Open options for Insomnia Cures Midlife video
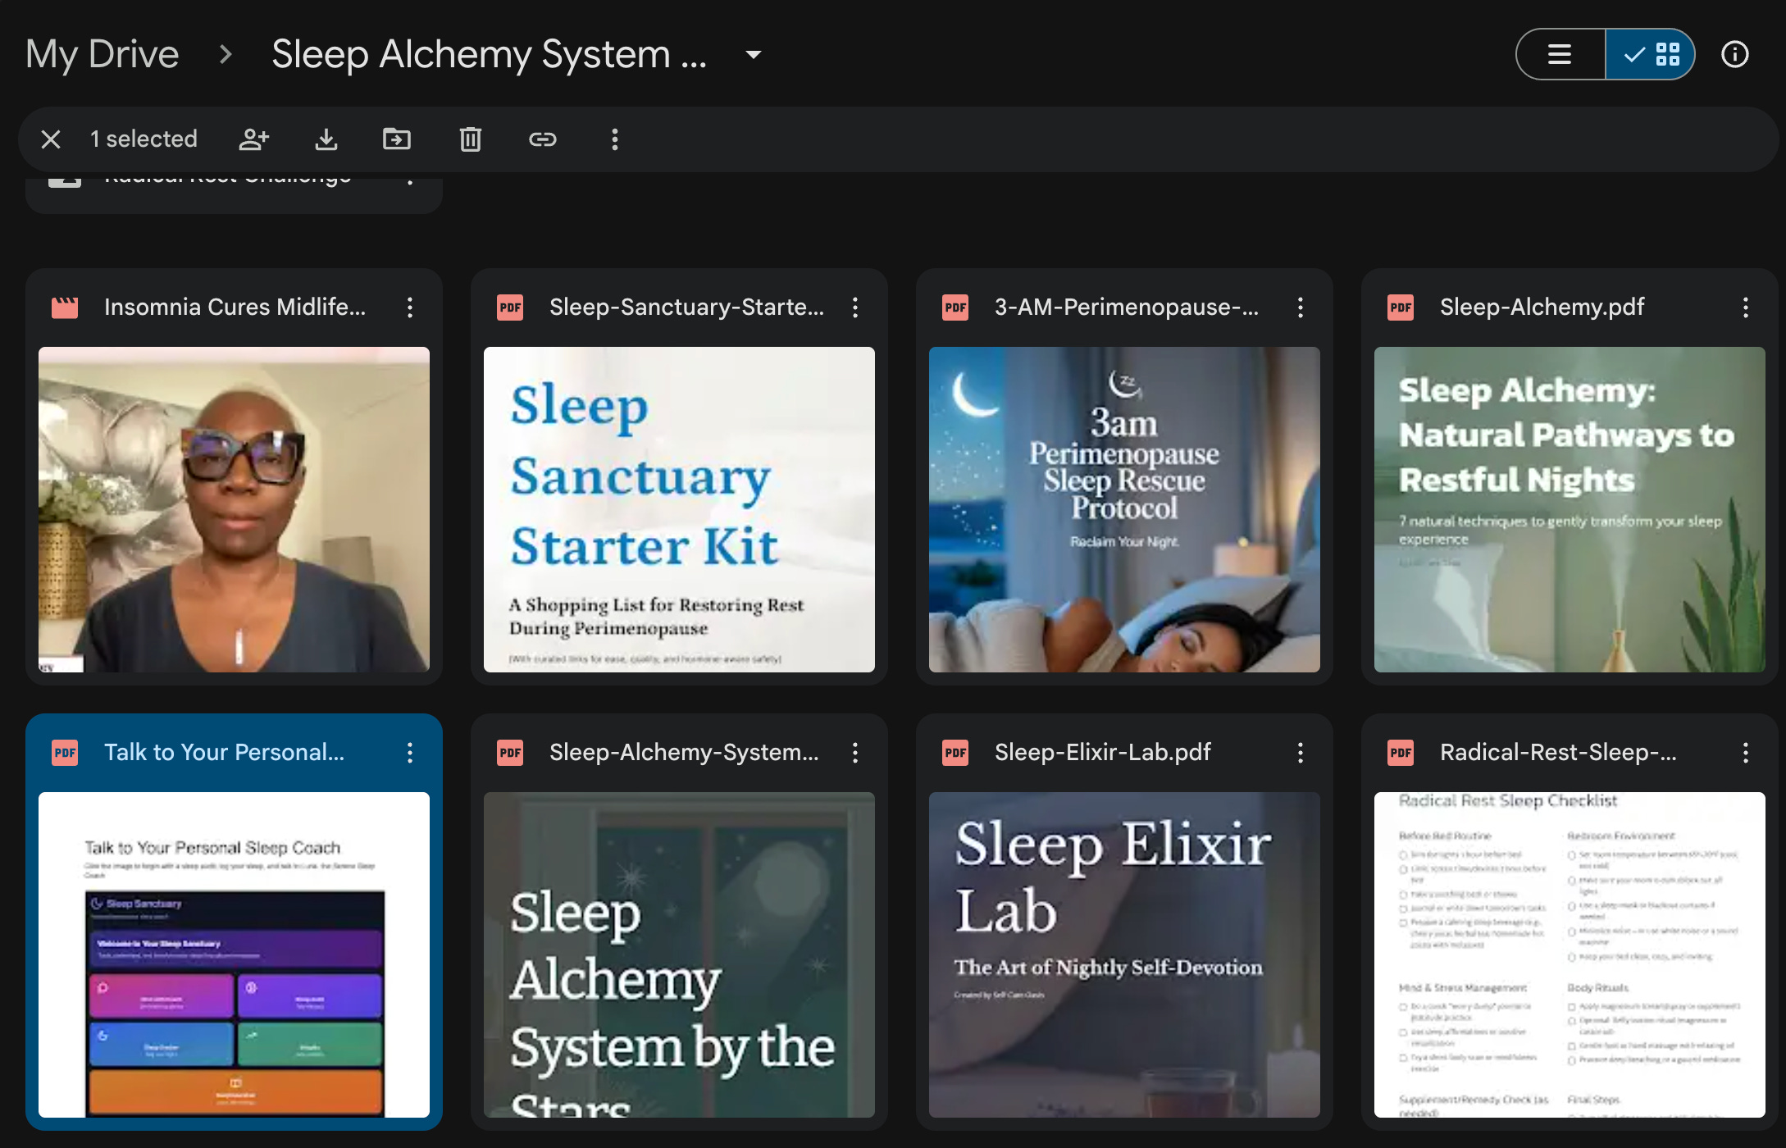 (x=410, y=307)
